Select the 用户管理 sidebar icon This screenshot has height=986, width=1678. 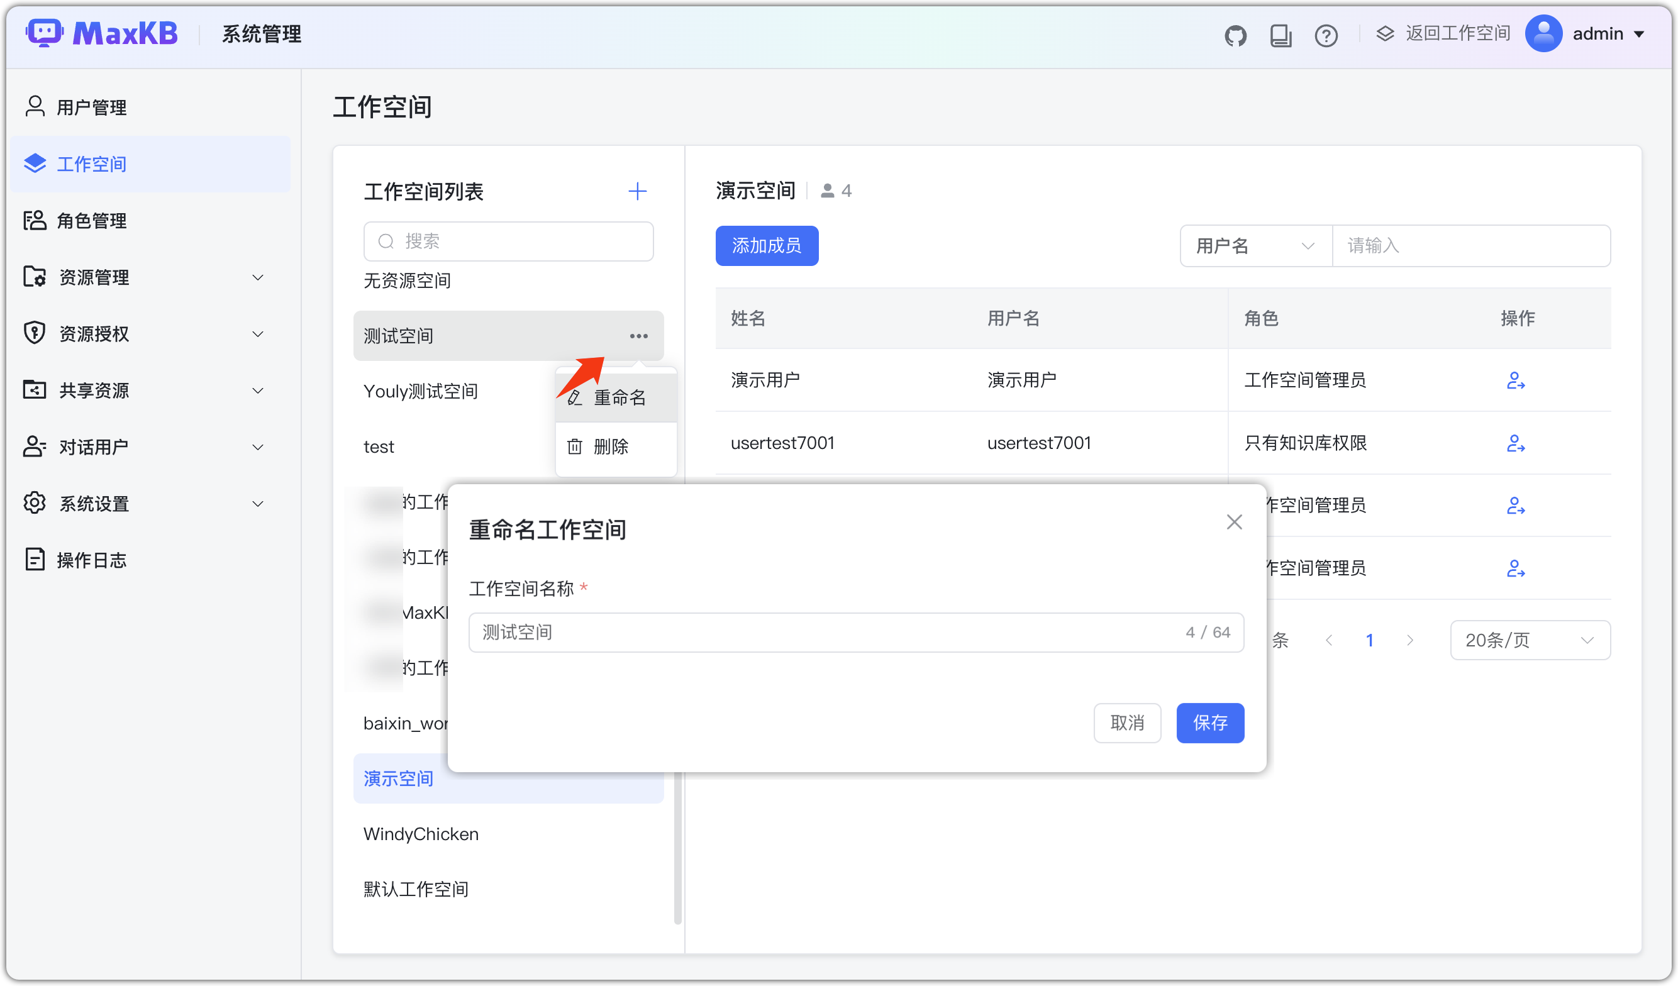pos(35,106)
